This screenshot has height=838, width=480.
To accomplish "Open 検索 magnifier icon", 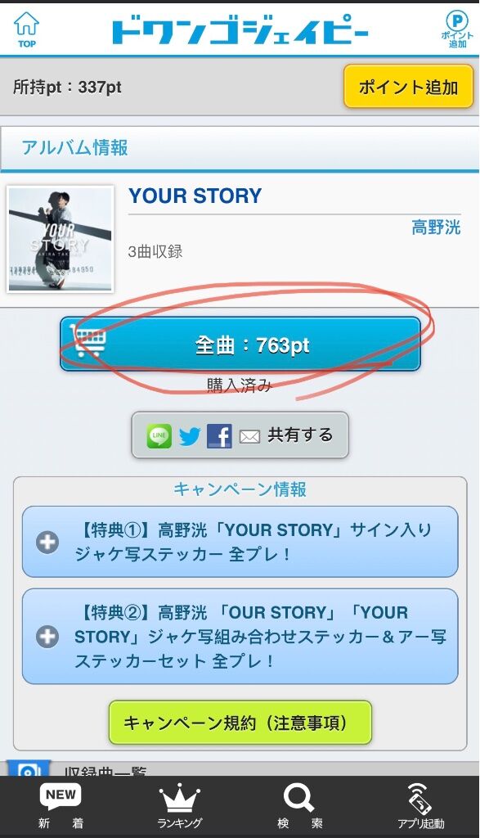I will pos(299,806).
